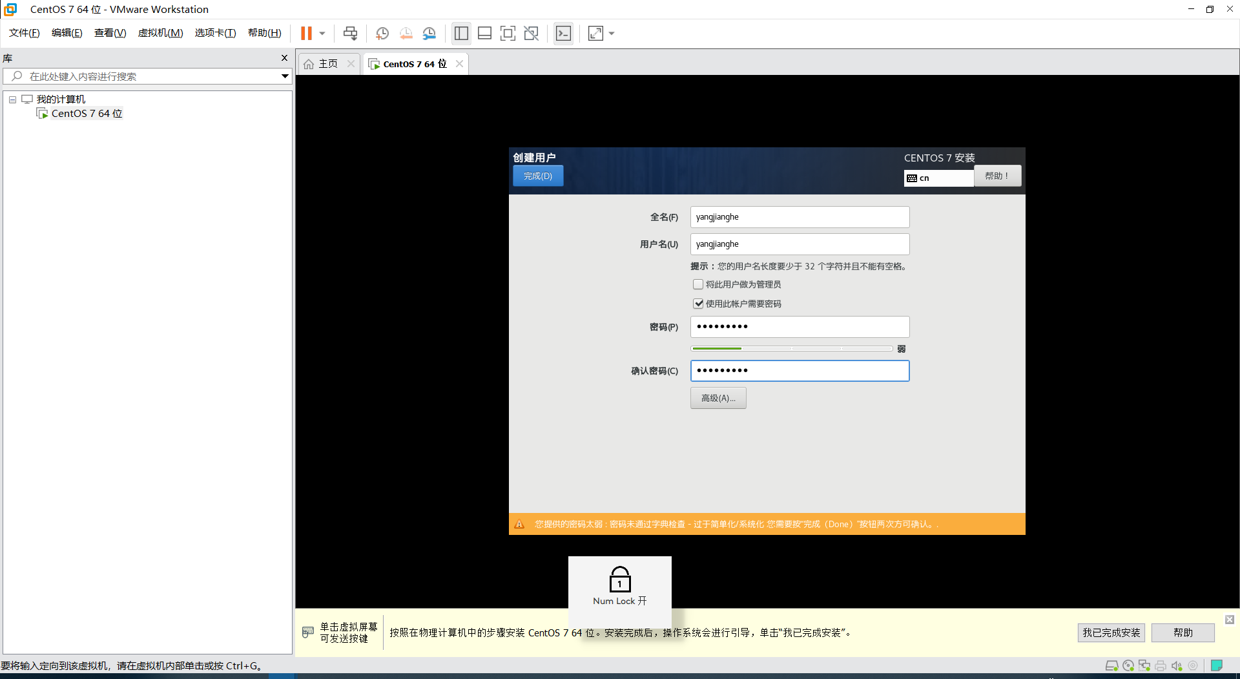Open the 编辑(E) menu
1240x679 pixels.
tap(67, 33)
